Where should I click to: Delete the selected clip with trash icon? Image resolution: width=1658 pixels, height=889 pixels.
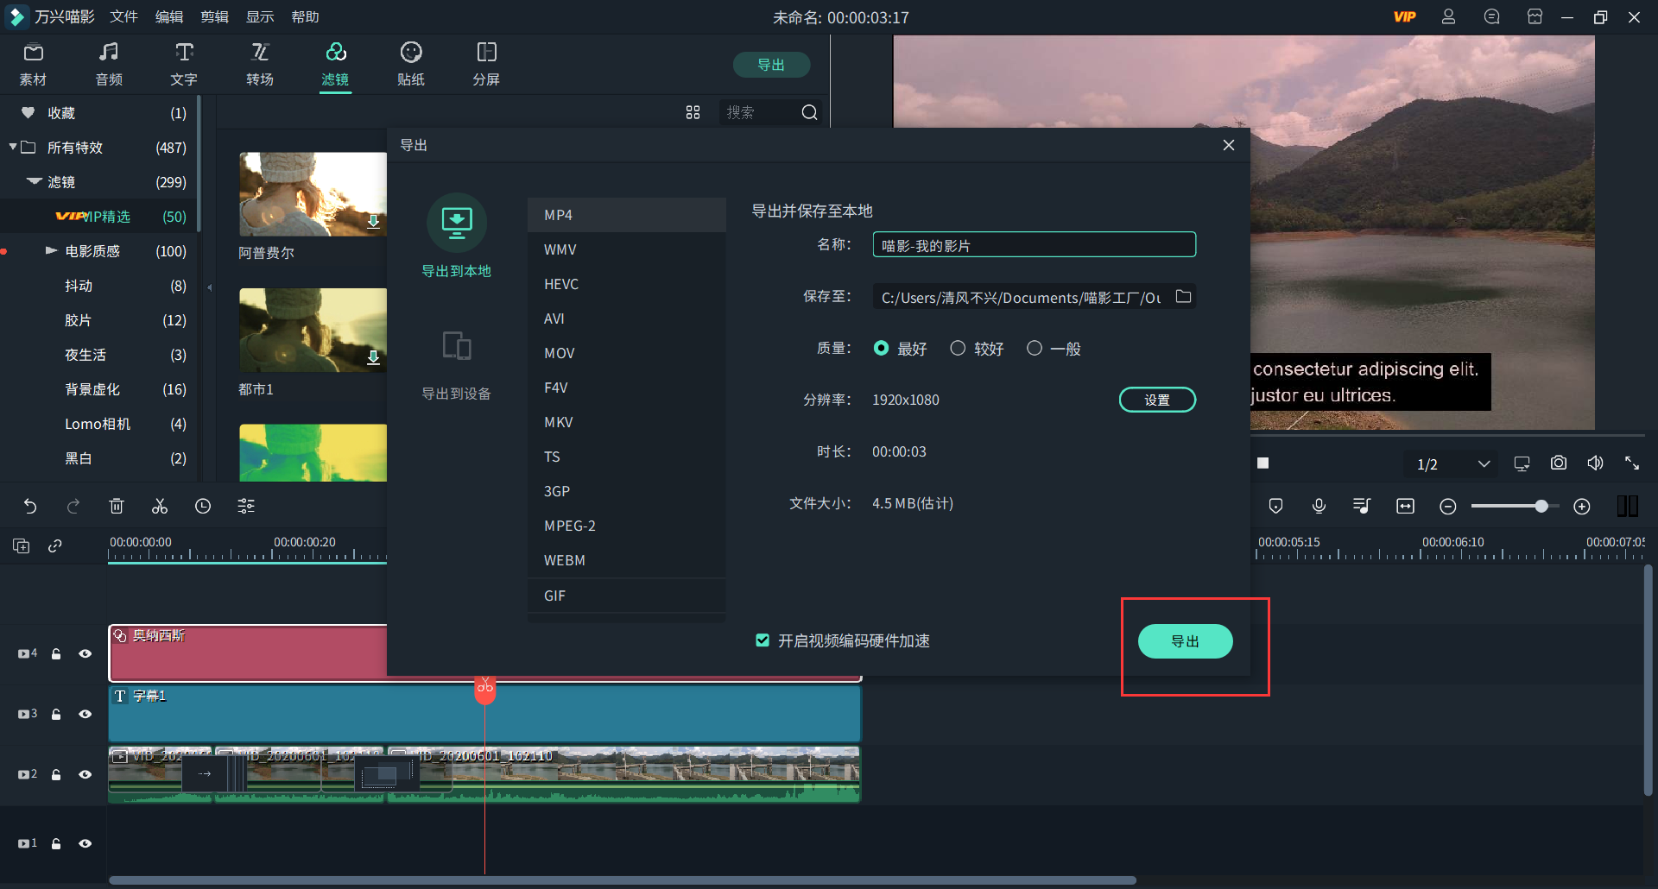117,506
